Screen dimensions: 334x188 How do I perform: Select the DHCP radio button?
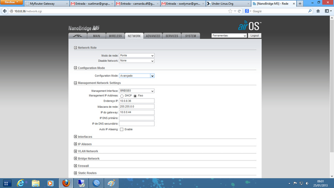[122, 96]
